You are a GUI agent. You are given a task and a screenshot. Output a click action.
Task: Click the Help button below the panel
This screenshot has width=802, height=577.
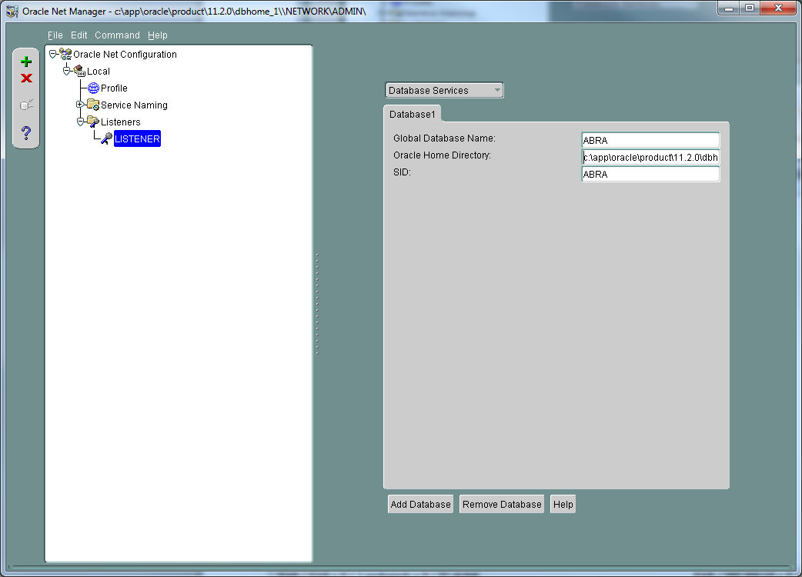563,505
